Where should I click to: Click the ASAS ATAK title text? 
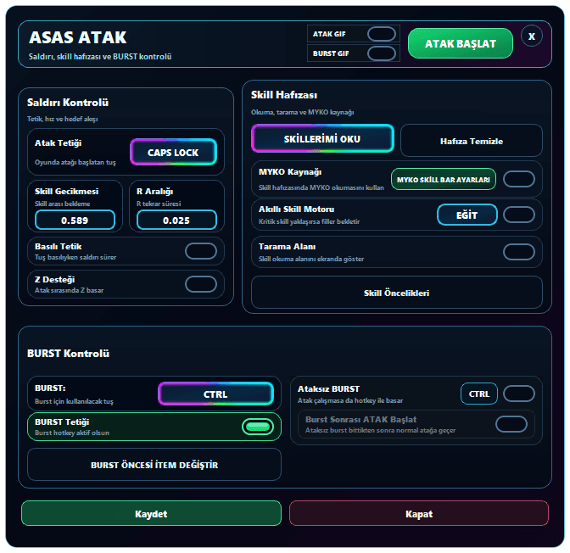tap(78, 37)
